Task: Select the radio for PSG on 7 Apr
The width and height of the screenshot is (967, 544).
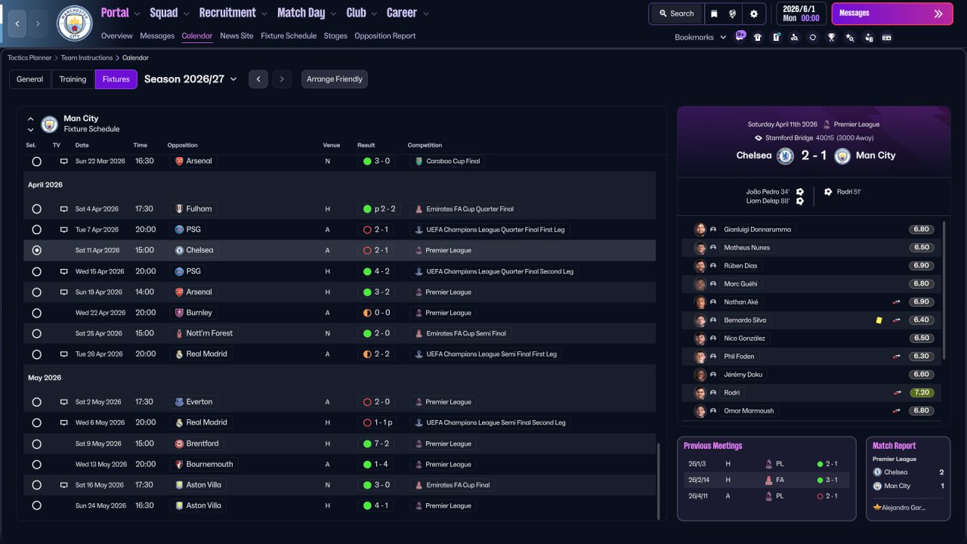Action: pyautogui.click(x=37, y=230)
